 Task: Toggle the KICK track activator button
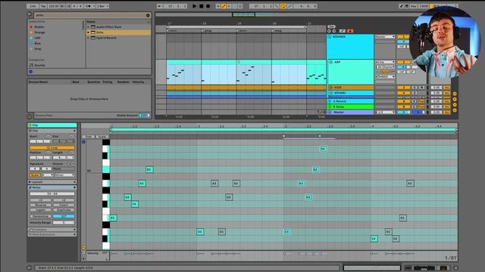click(403, 88)
